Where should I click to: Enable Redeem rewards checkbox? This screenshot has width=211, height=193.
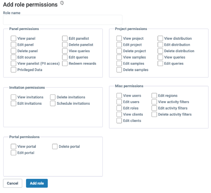(x=65, y=63)
